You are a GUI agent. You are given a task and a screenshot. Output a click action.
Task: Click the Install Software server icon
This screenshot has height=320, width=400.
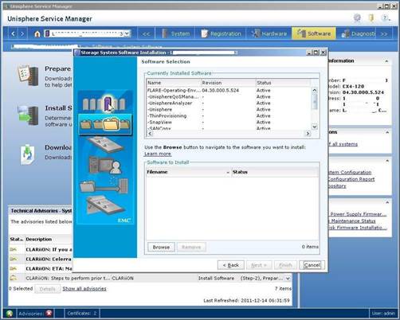coord(28,115)
